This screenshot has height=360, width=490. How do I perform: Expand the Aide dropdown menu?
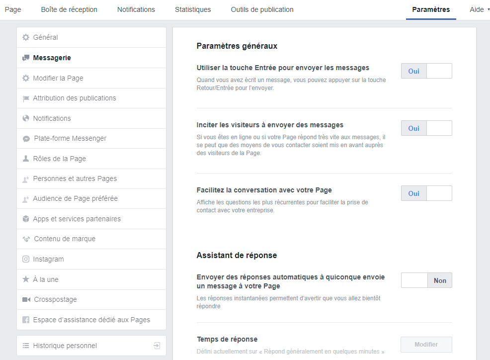[479, 9]
